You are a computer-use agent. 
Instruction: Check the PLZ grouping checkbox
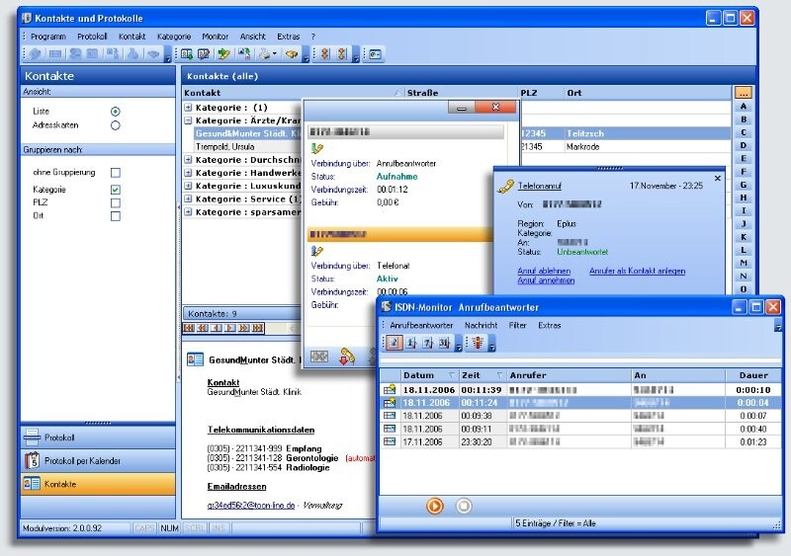point(116,203)
